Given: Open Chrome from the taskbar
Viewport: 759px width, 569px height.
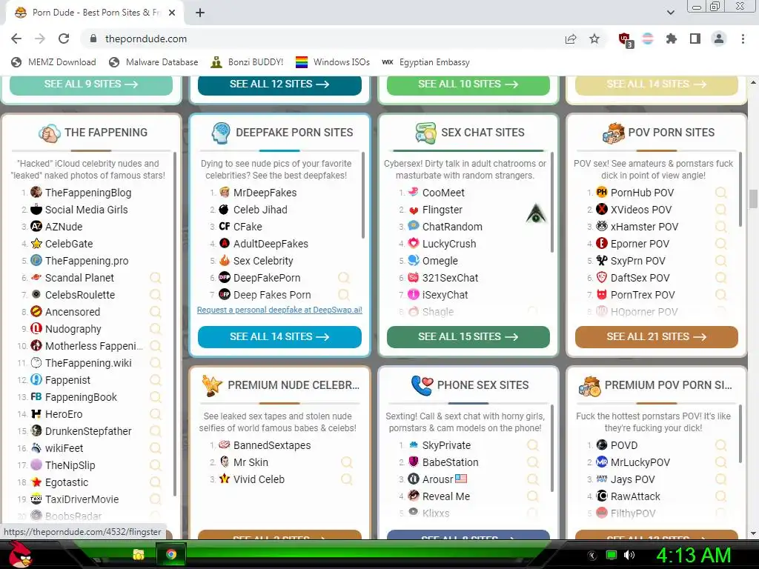Looking at the screenshot, I should (171, 554).
